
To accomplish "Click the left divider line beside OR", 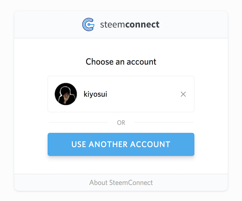I will coord(78,122).
